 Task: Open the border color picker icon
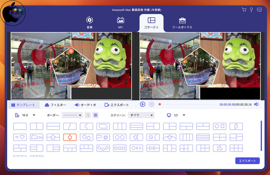(x=88, y=115)
